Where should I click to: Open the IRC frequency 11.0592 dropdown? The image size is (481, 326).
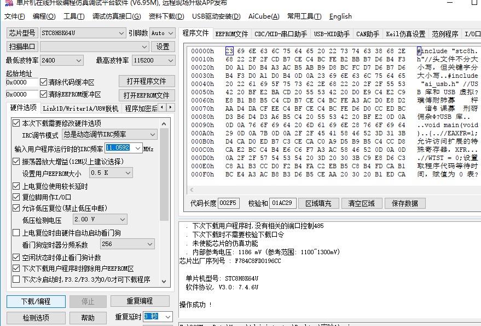coord(138,148)
